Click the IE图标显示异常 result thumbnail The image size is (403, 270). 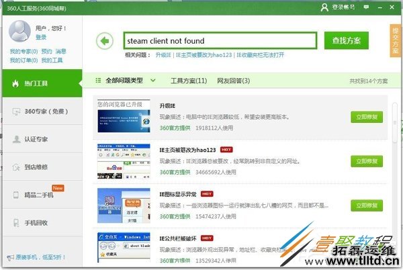124,206
